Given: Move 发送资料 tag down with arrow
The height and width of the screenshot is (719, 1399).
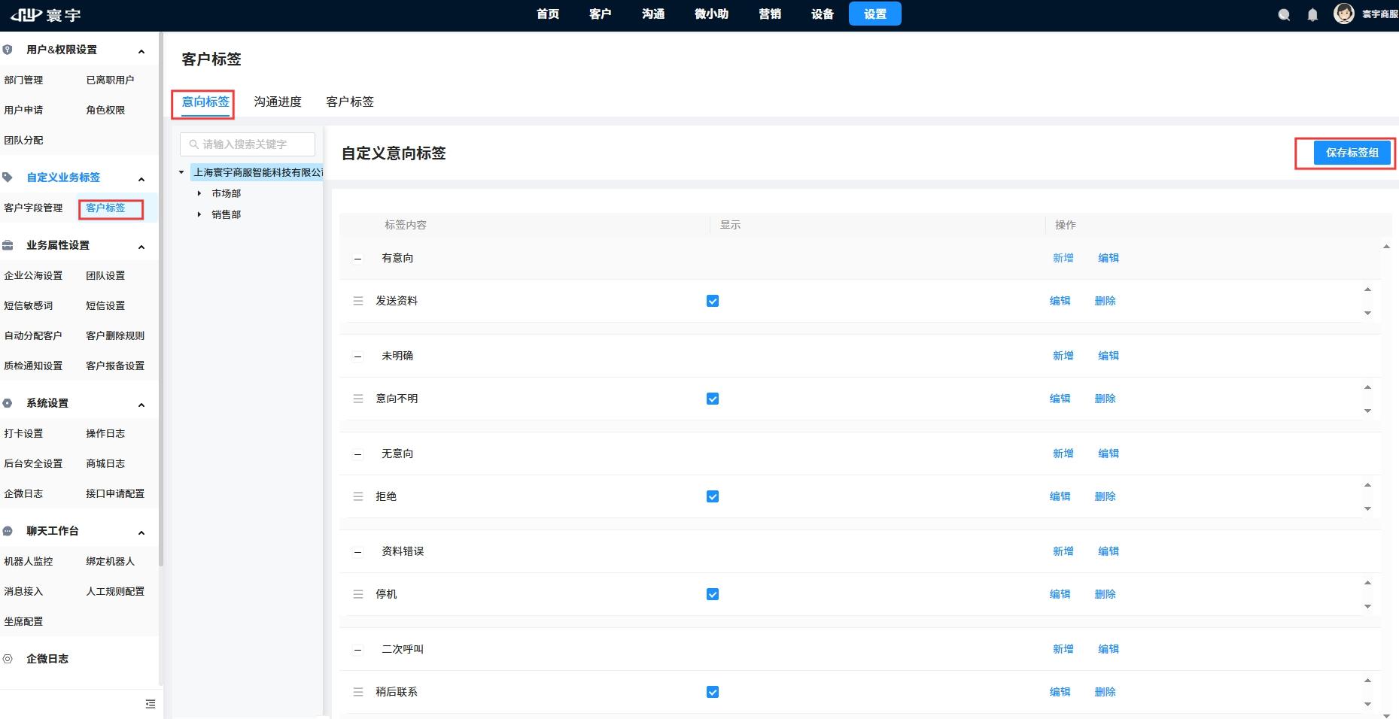Looking at the screenshot, I should tap(1367, 313).
